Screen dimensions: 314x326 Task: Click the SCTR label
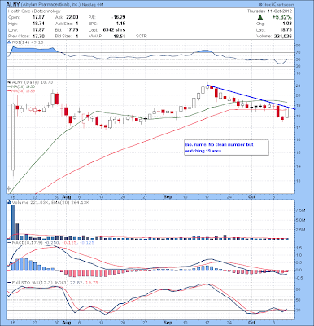[142, 36]
